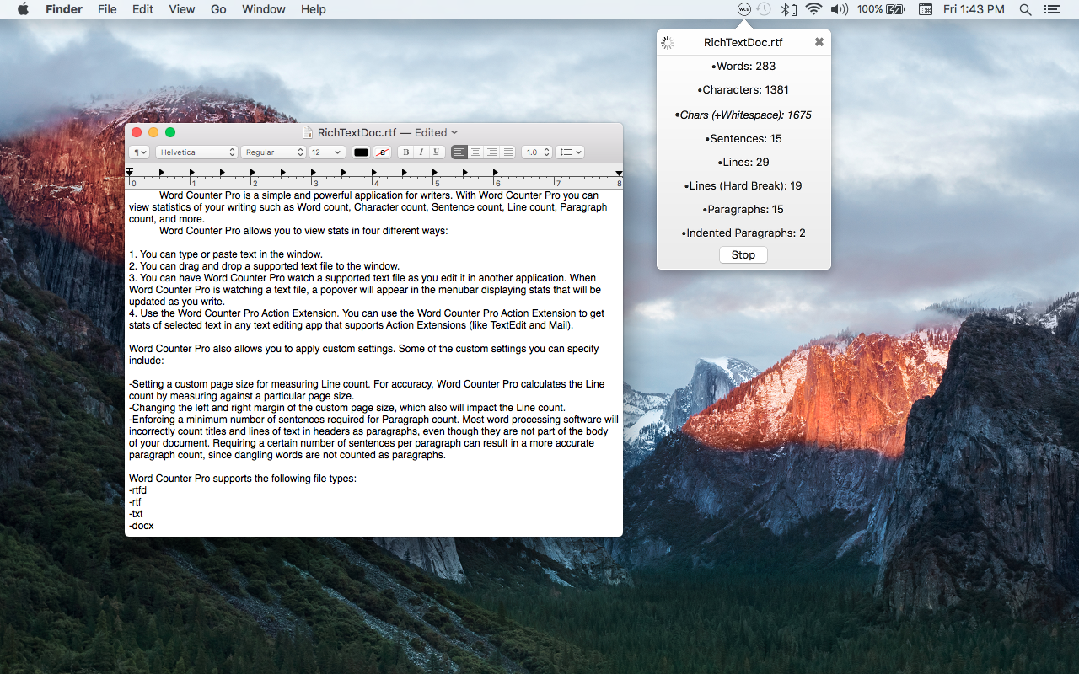Open the list bullets and numbering dropdown
Screen dimensions: 1079x674
pos(570,152)
